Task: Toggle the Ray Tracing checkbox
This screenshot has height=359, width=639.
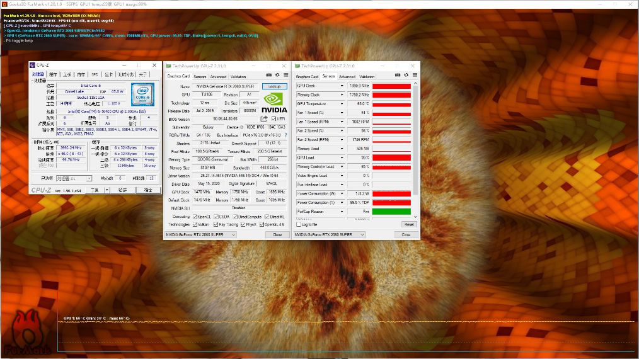Action: (x=216, y=224)
